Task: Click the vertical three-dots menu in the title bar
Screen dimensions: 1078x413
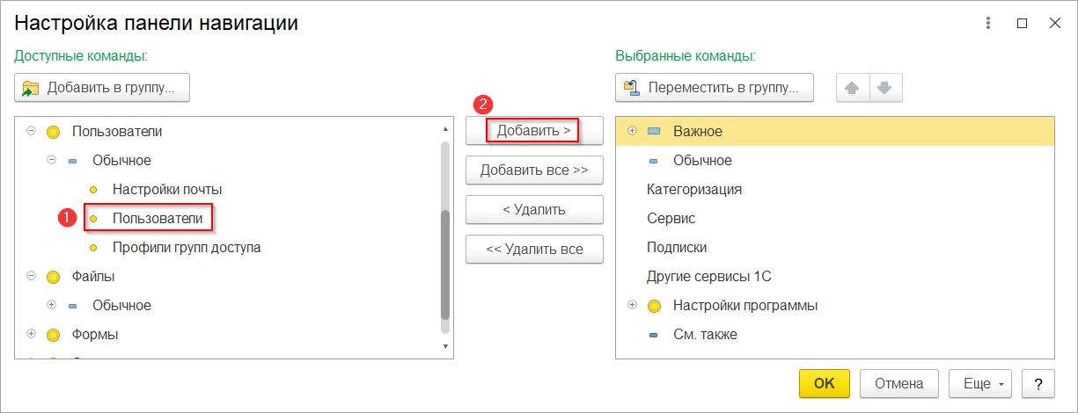Action: tap(989, 24)
